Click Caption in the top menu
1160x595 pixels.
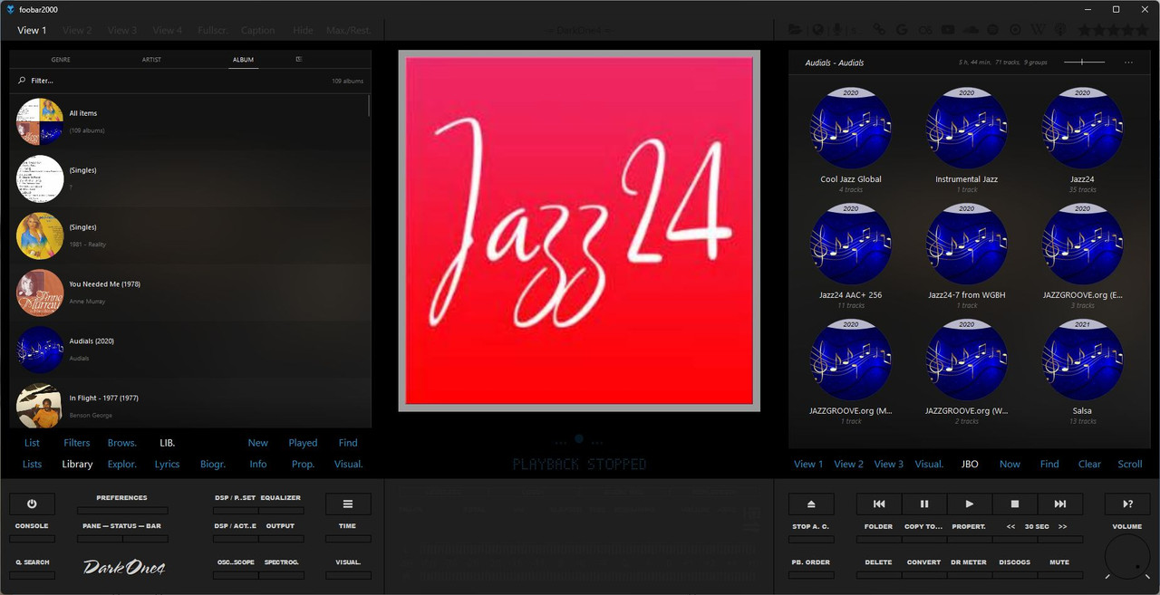258,30
